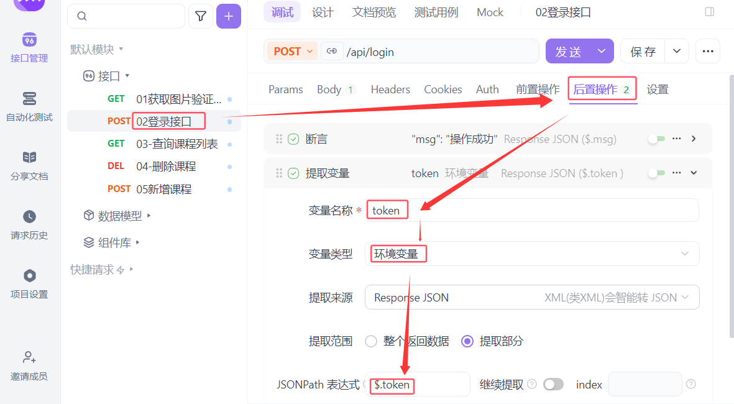Select 01获取图片验证 GET request
This screenshot has height=404, width=734.
pyautogui.click(x=154, y=99)
